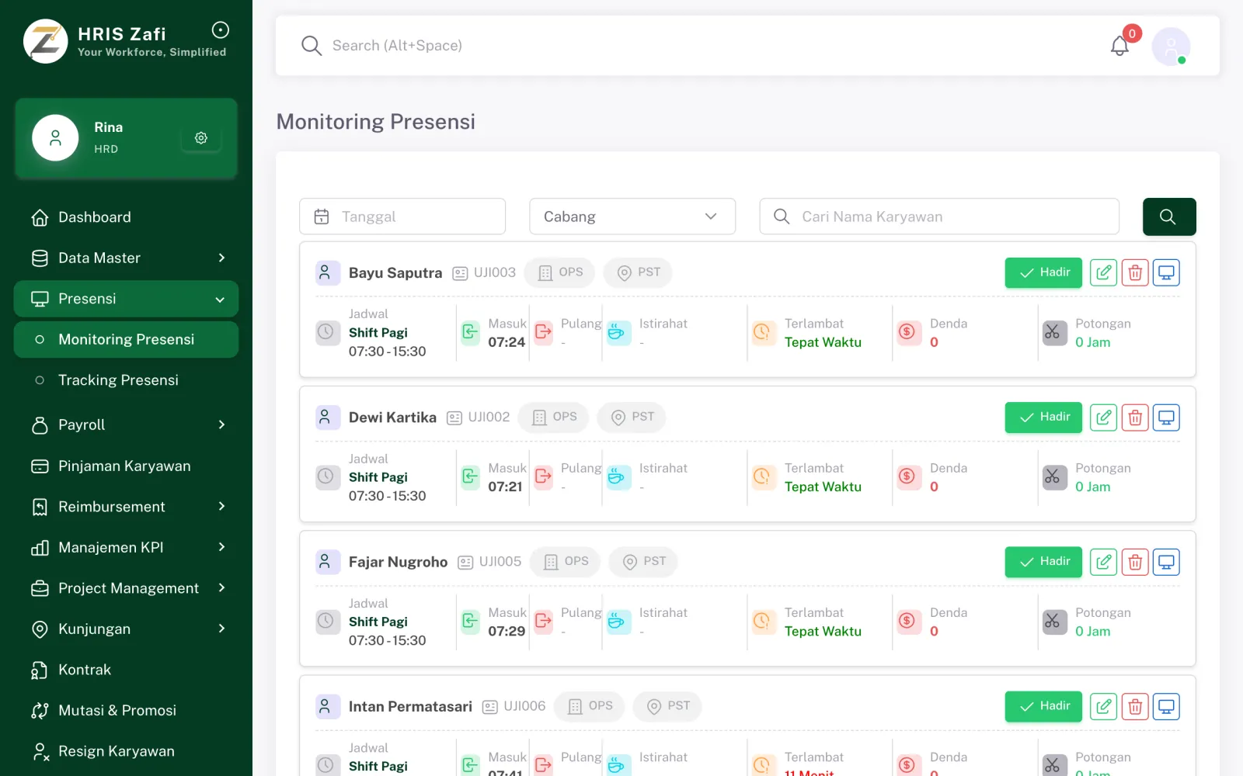Open the user avatar in the top bar

1171,47
